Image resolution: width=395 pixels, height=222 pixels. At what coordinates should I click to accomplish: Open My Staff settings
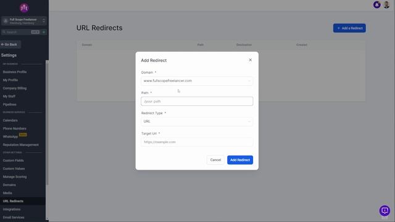point(9,96)
